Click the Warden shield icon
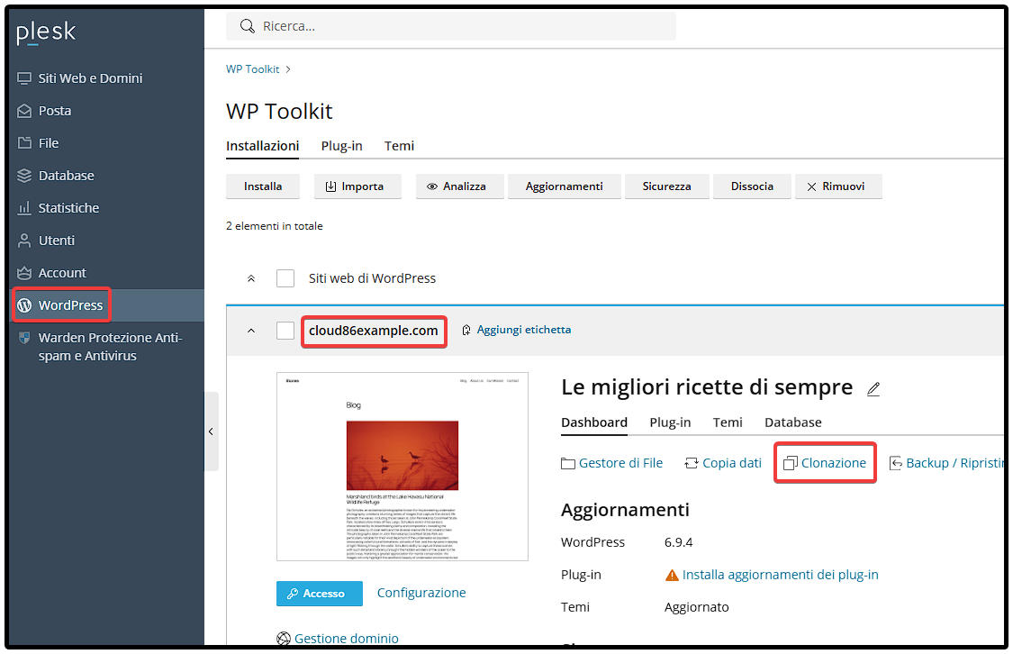Image resolution: width=1013 pixels, height=654 pixels. pos(24,337)
